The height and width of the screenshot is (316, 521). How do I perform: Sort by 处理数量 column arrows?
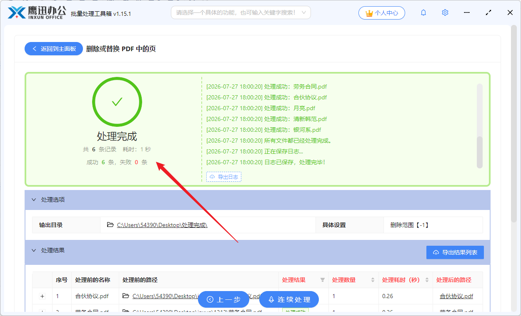coord(373,280)
